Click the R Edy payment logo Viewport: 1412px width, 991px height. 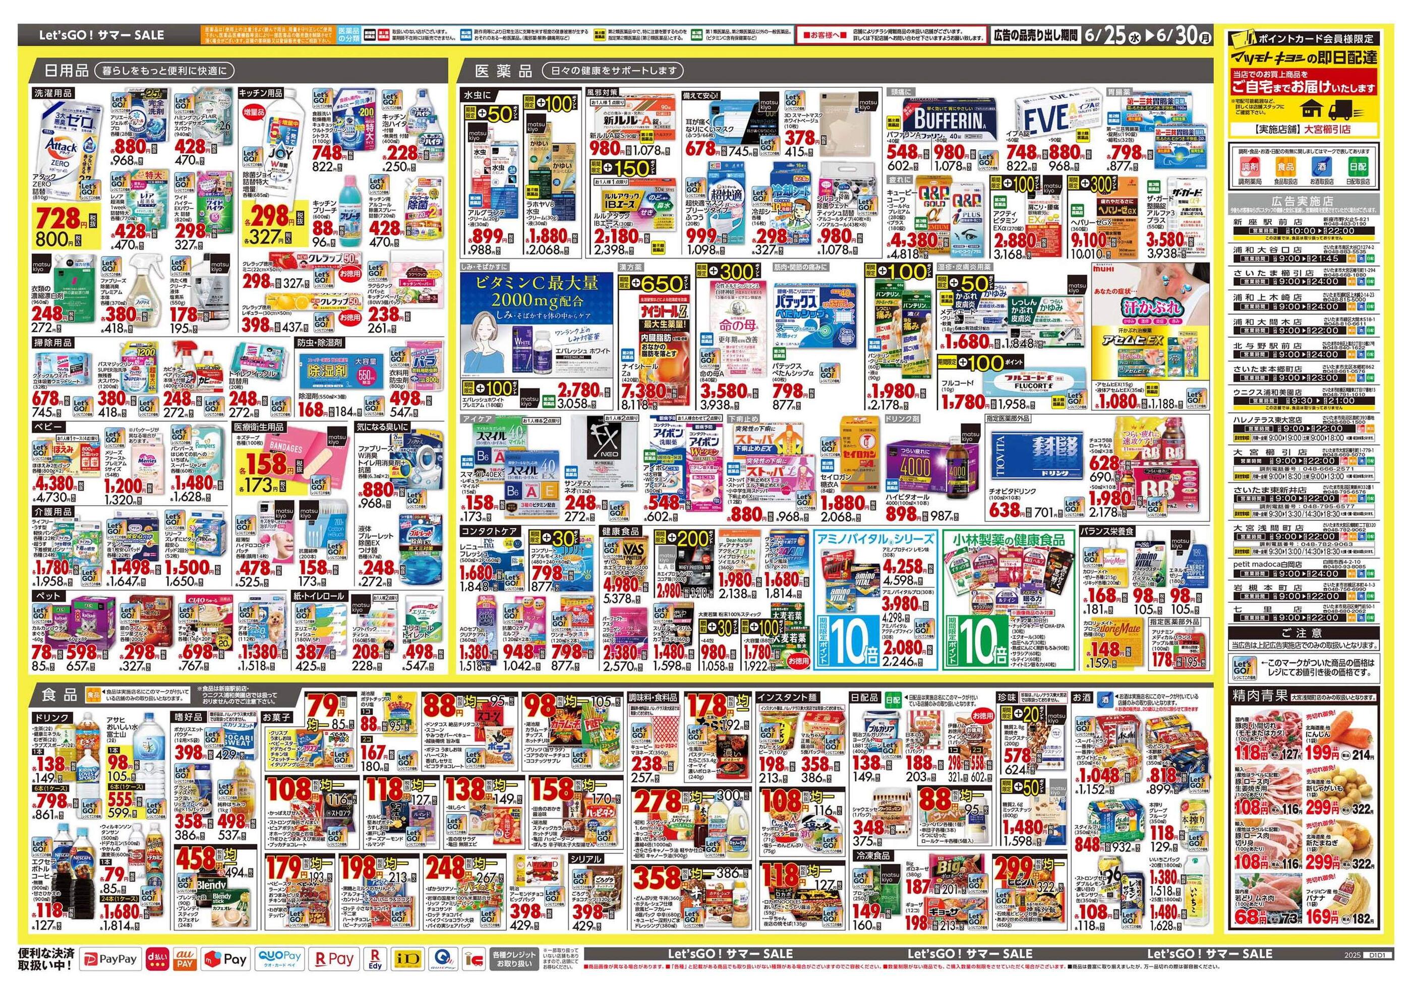pos(375,958)
